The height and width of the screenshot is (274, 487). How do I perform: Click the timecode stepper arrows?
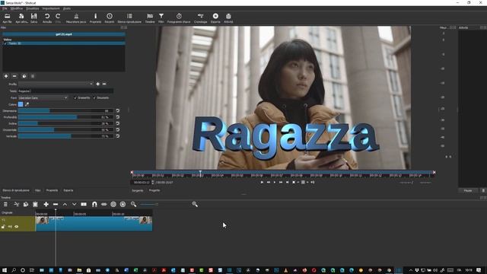(152, 183)
